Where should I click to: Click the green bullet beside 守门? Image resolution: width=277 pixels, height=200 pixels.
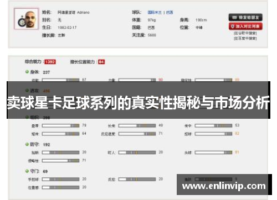pyautogui.click(x=27, y=171)
